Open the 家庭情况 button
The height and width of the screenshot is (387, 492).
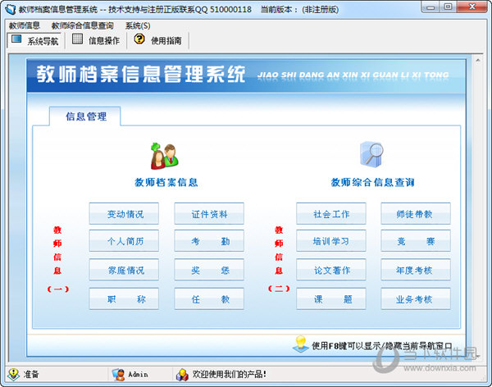point(124,270)
